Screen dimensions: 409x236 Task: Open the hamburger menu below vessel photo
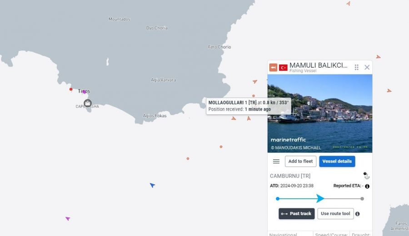pyautogui.click(x=276, y=162)
